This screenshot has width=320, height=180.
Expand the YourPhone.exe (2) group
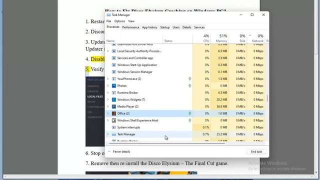pyautogui.click(x=108, y=79)
